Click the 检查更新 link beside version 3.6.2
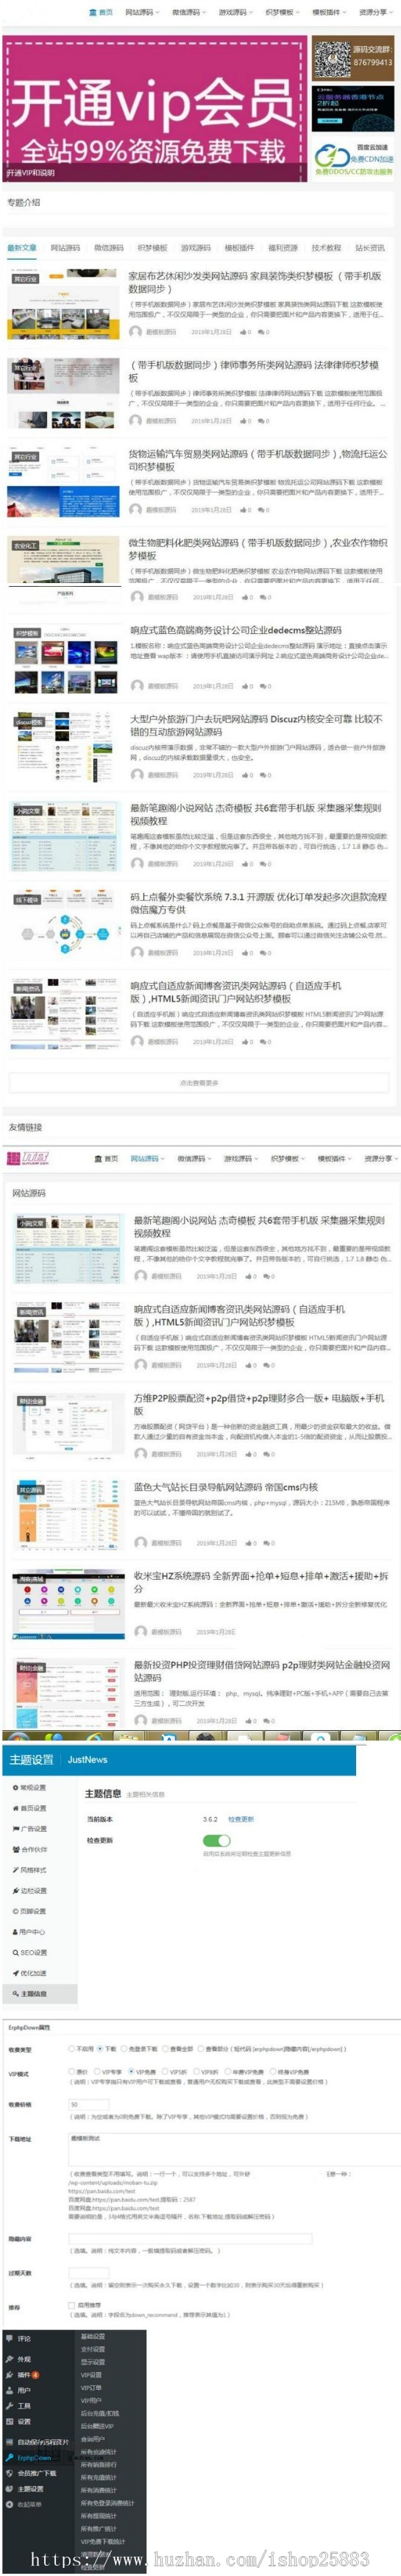This screenshot has height=2576, width=401. click(241, 1819)
